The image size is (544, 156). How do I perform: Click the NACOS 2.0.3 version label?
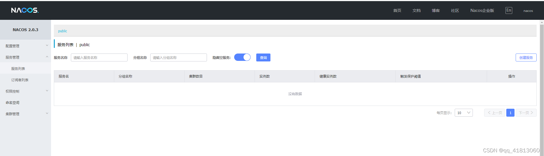(x=26, y=30)
